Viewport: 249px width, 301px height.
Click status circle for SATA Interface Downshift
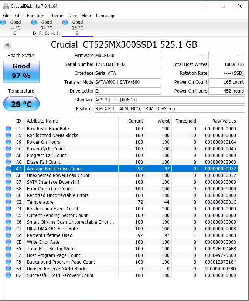[8, 182]
